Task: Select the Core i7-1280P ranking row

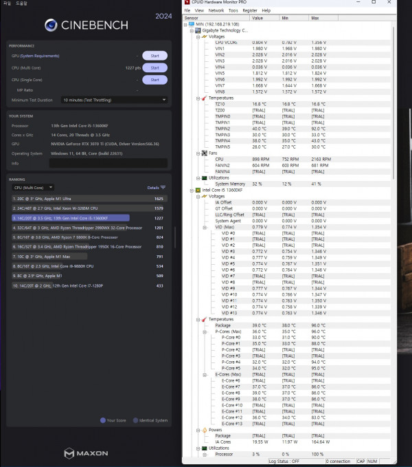Action: [89, 285]
